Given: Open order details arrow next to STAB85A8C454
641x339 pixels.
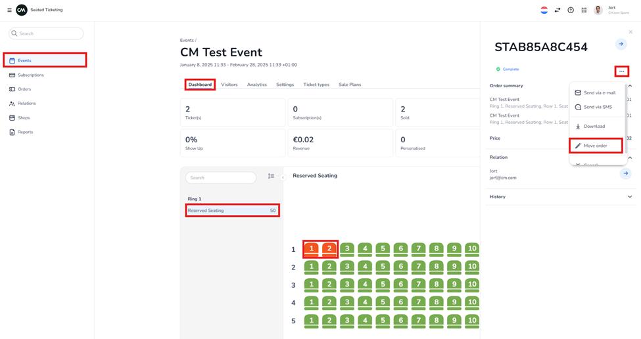Looking at the screenshot, I should pos(621,44).
